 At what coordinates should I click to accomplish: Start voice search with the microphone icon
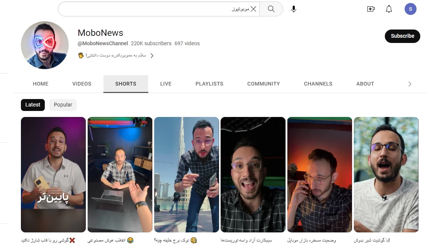pos(293,9)
